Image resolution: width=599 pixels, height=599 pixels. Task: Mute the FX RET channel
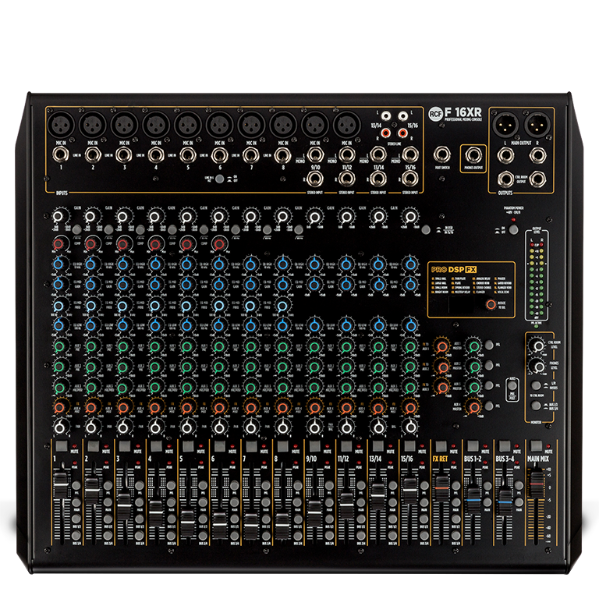pyautogui.click(x=442, y=445)
